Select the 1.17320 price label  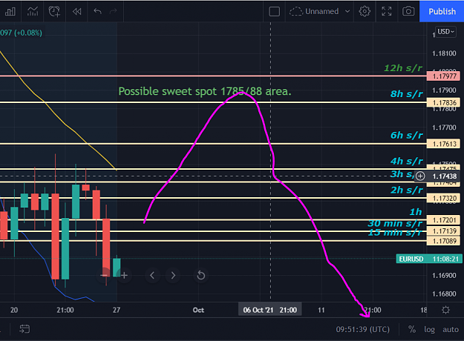tap(443, 198)
